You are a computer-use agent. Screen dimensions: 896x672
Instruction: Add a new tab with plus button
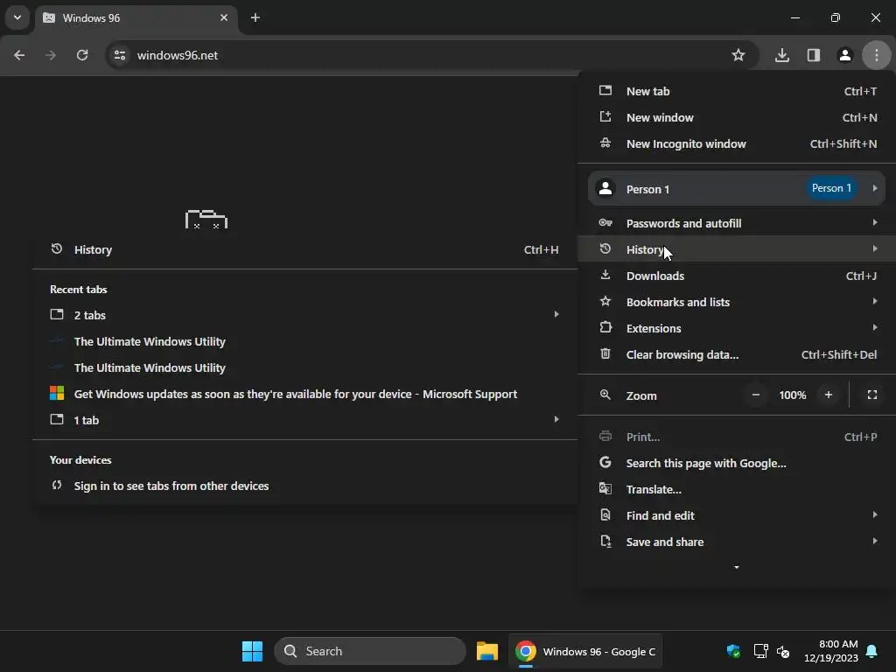(255, 17)
